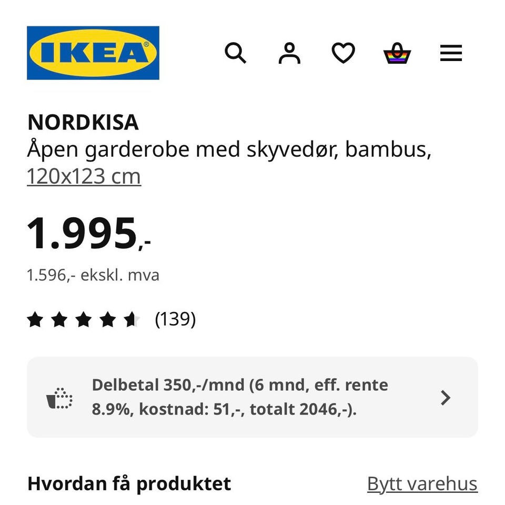Image resolution: width=505 pixels, height=505 pixels.
Task: Open the search magnifier icon
Action: click(x=235, y=53)
